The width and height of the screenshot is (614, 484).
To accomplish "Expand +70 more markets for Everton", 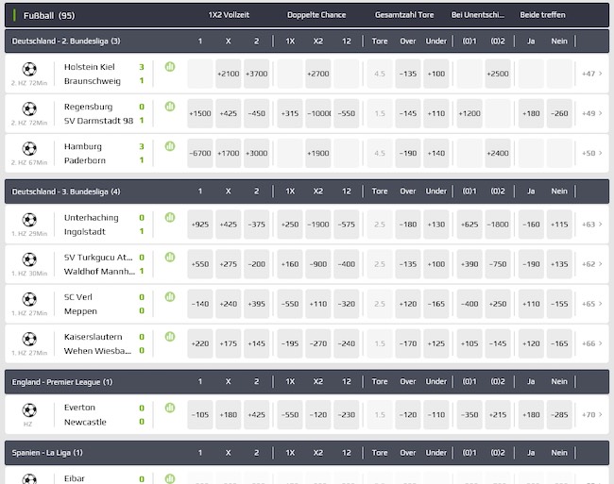I will [591, 415].
